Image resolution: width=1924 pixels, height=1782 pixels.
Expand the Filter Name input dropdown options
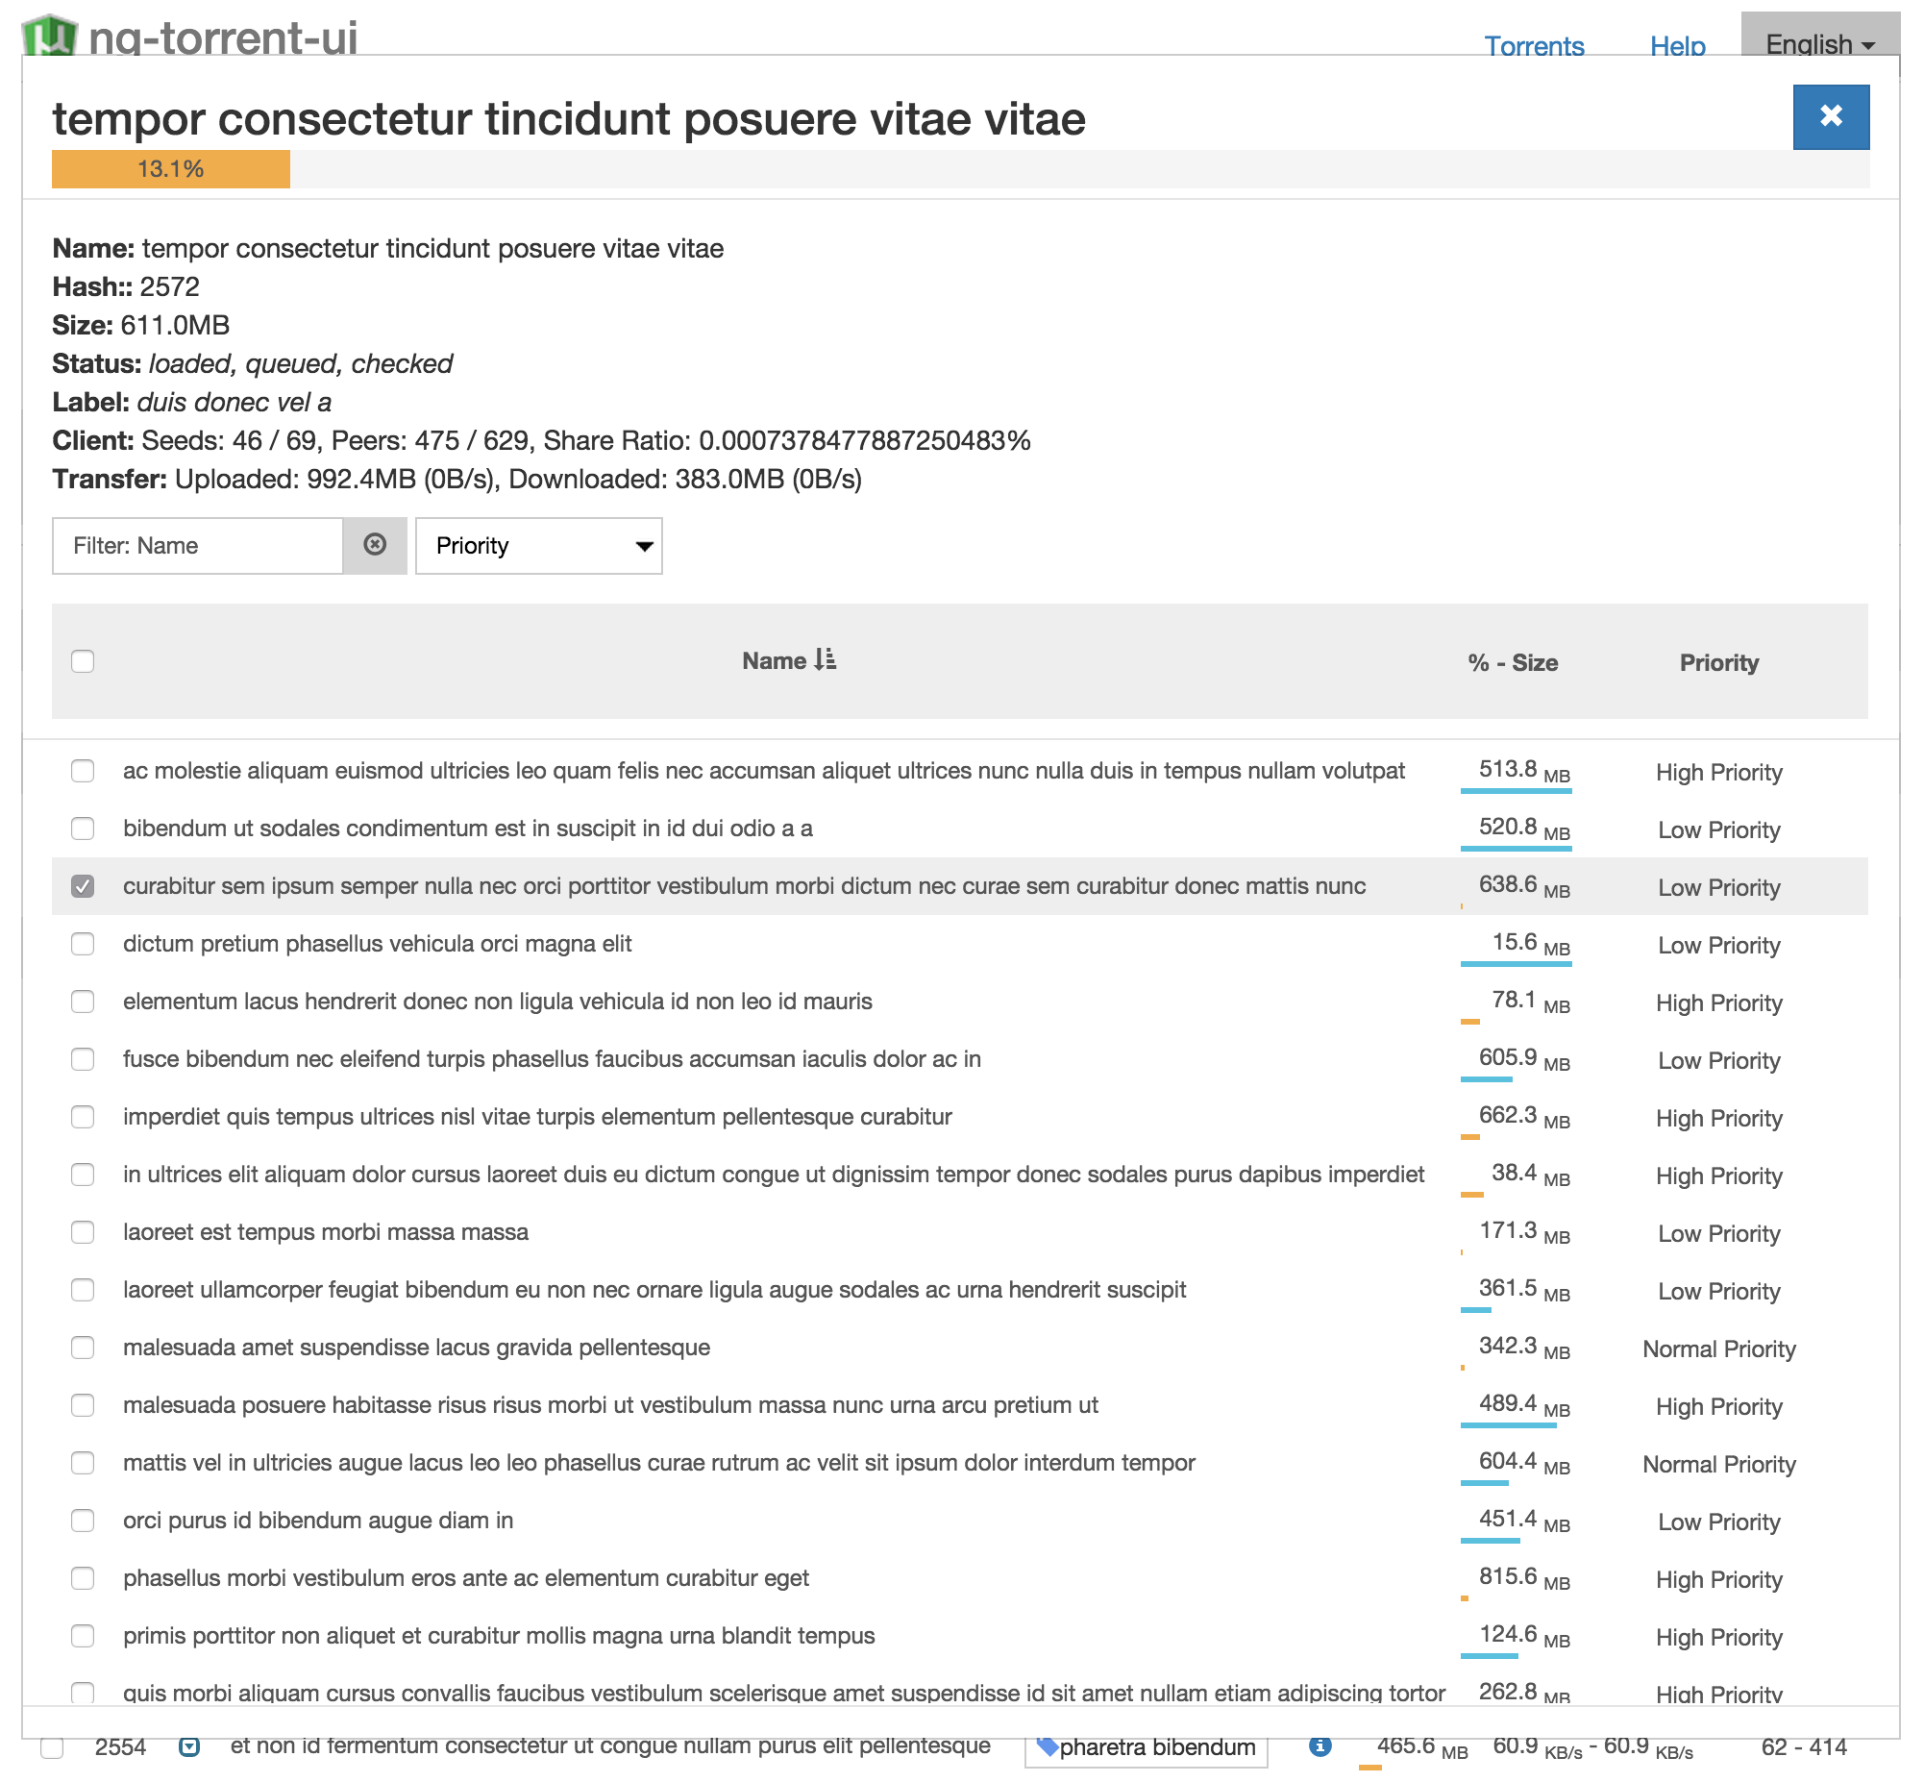click(x=377, y=543)
